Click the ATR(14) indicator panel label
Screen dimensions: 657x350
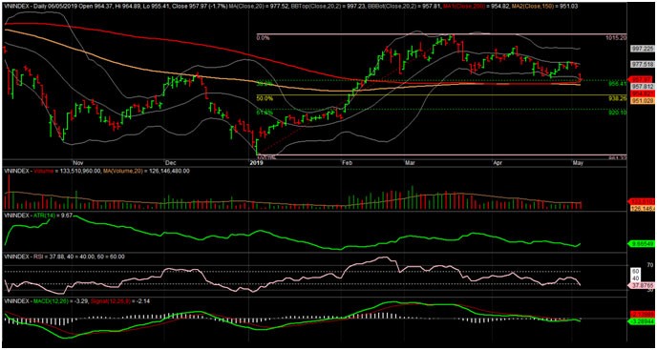pyautogui.click(x=40, y=215)
